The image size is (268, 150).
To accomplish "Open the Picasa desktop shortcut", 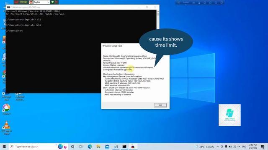I will tap(7, 109).
